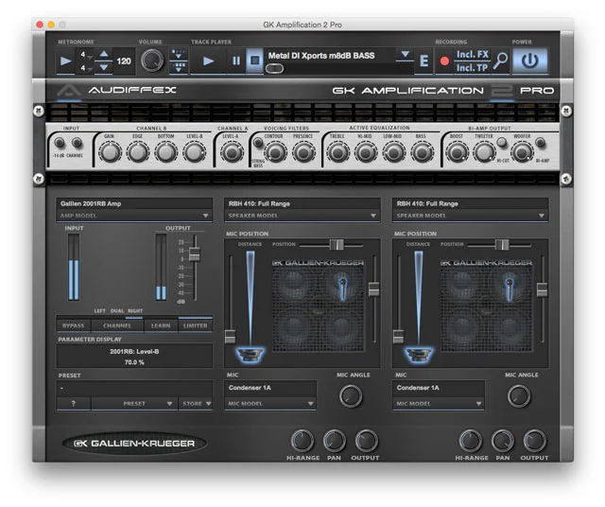The width and height of the screenshot is (605, 507).
Task: Pause the track player
Action: click(x=236, y=61)
